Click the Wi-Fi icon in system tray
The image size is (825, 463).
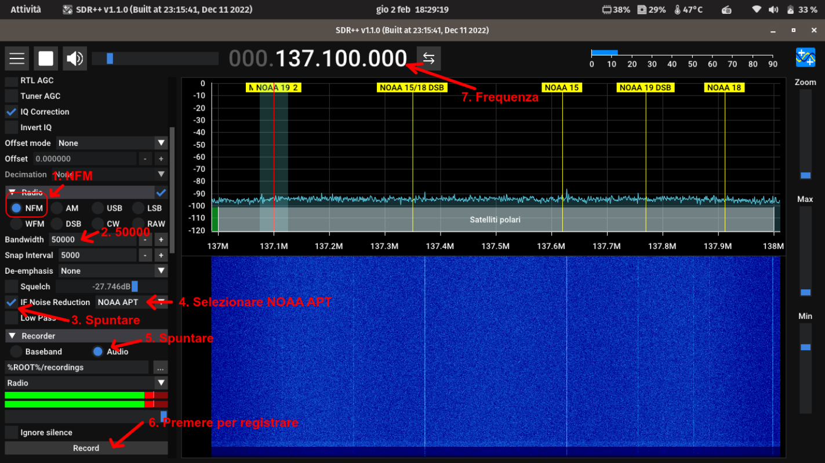pyautogui.click(x=756, y=9)
